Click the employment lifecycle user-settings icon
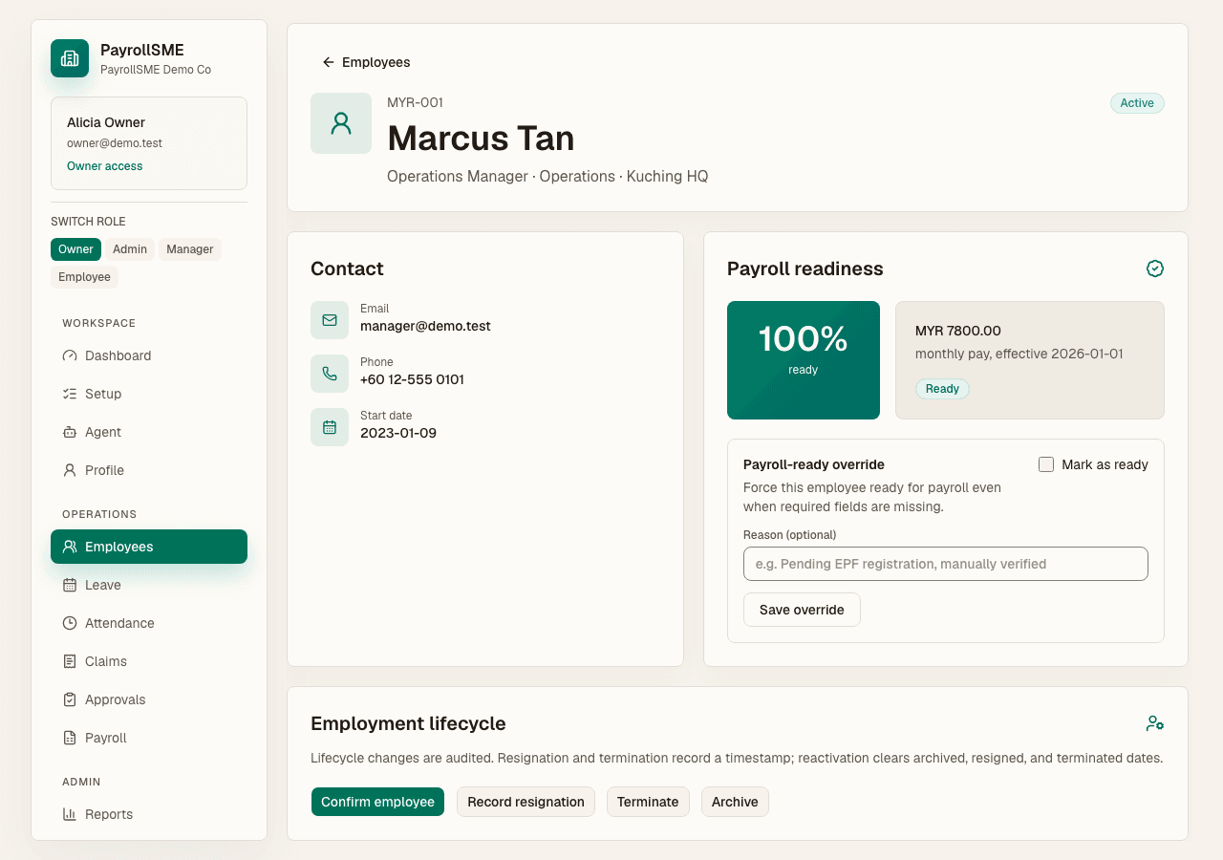1223x860 pixels. [1155, 723]
